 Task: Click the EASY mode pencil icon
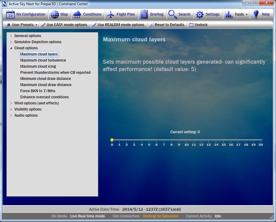[43, 25]
